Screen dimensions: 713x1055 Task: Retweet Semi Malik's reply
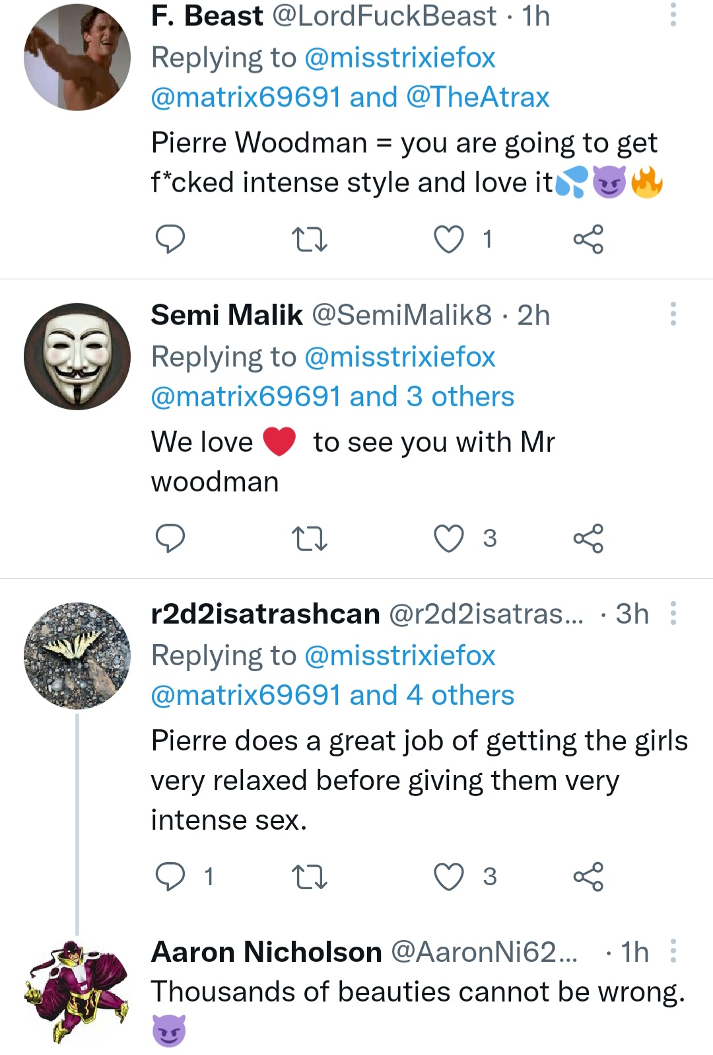pyautogui.click(x=309, y=538)
